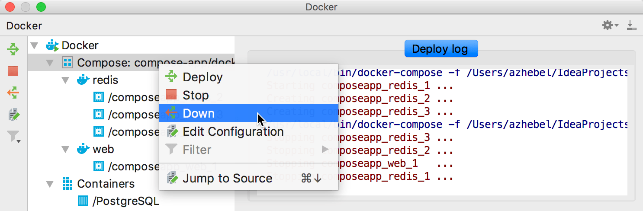Collapse the Docker root node

click(x=35, y=45)
